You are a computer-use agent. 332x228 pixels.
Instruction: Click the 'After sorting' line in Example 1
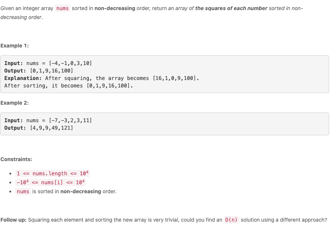point(69,86)
